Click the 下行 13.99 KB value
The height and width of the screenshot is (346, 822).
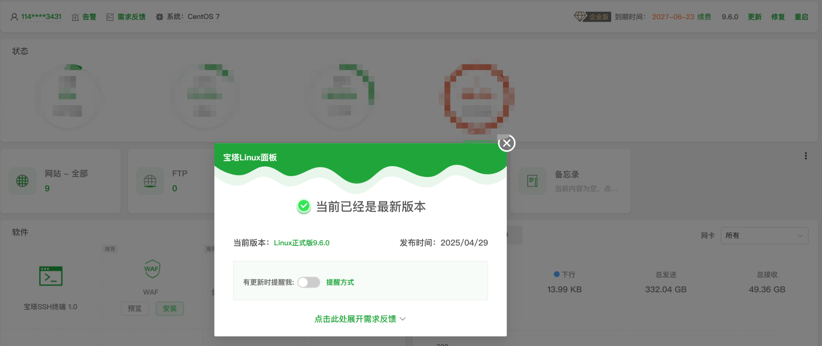[x=564, y=290]
